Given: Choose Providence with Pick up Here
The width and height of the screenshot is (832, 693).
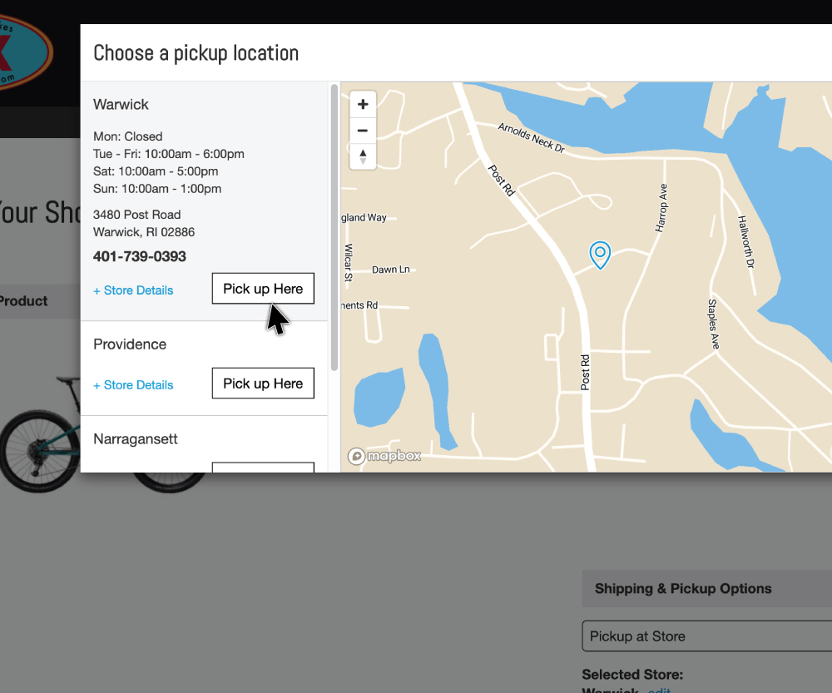Looking at the screenshot, I should 263,384.
